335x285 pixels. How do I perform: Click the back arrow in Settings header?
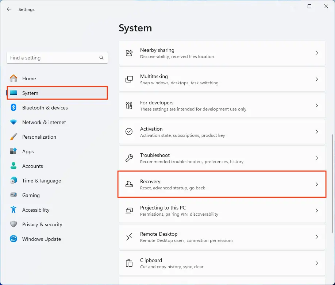9,9
